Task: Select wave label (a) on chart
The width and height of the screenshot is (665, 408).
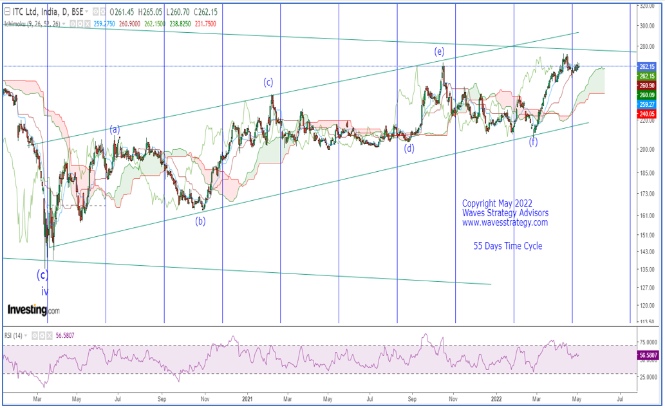Action: tap(115, 130)
